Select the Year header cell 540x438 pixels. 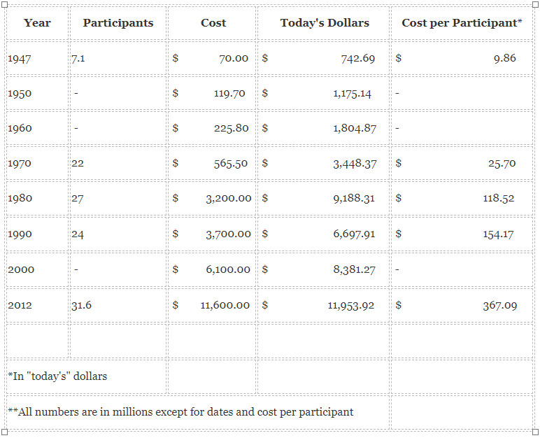37,23
